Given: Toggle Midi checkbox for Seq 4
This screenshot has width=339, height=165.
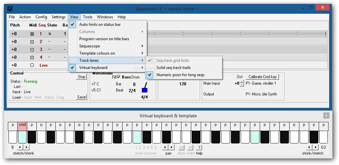Looking at the screenshot, I should (x=32, y=58).
